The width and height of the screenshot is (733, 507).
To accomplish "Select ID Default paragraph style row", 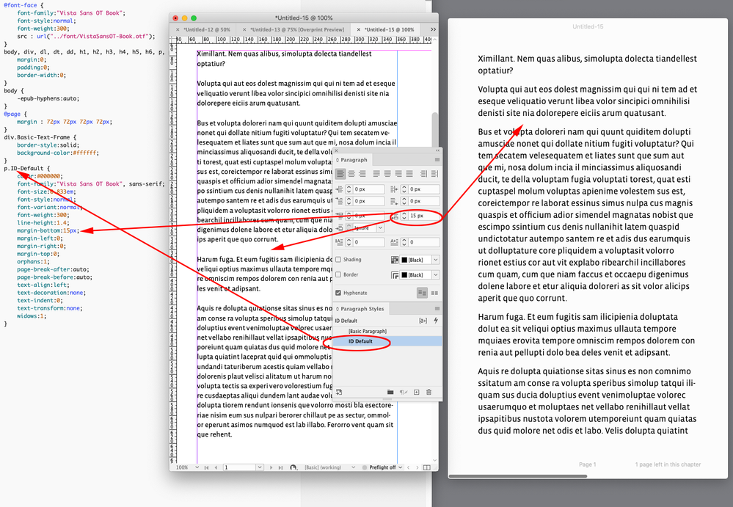I will coord(387,341).
